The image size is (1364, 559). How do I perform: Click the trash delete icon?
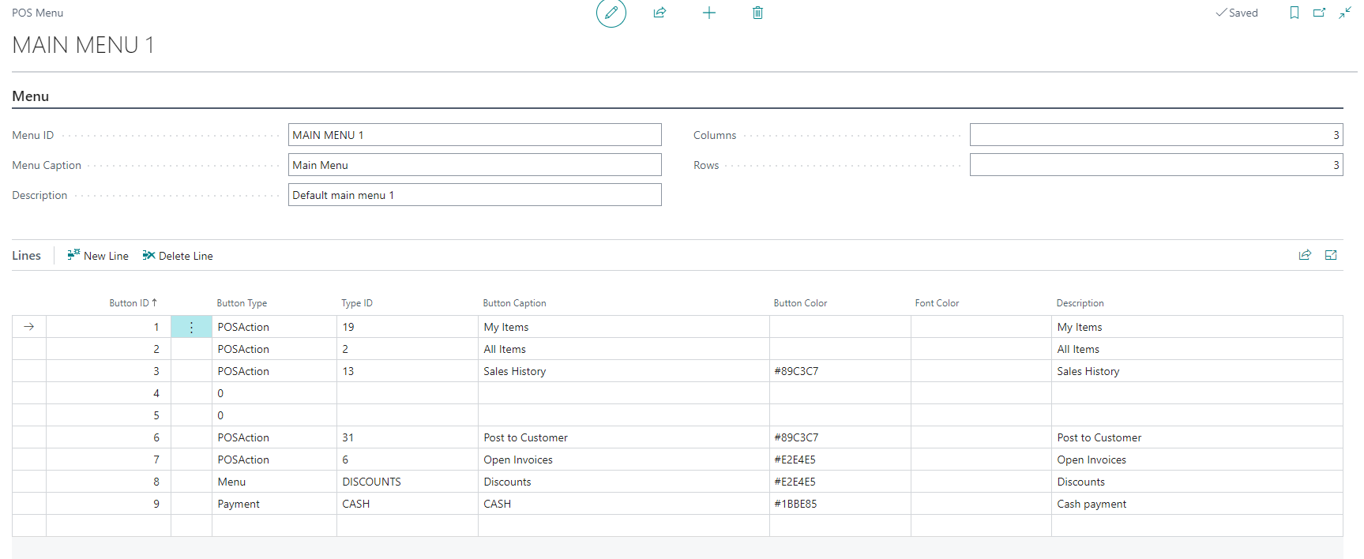(x=757, y=13)
